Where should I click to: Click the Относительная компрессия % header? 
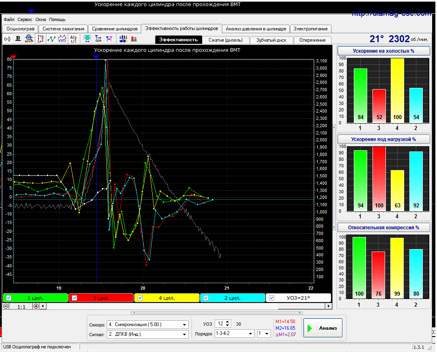click(383, 227)
